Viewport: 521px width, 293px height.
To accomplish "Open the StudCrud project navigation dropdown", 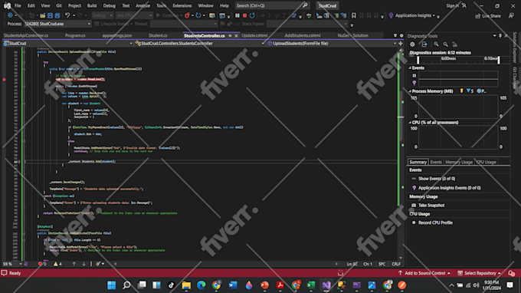I will click(67, 43).
